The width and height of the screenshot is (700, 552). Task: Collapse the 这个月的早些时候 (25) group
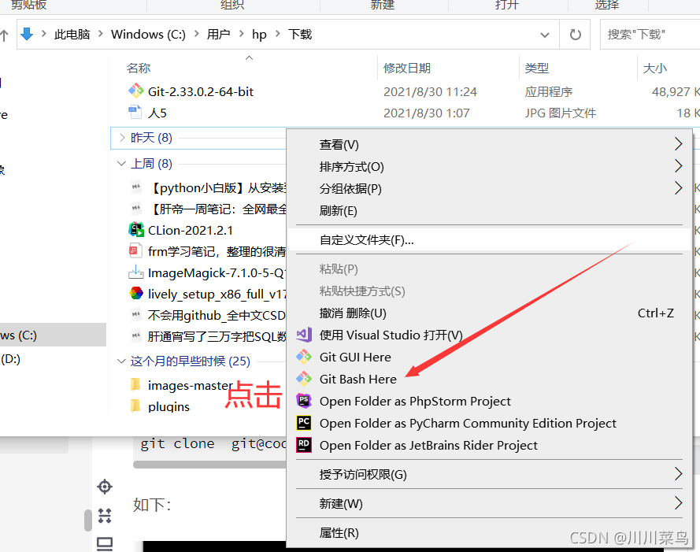click(122, 361)
